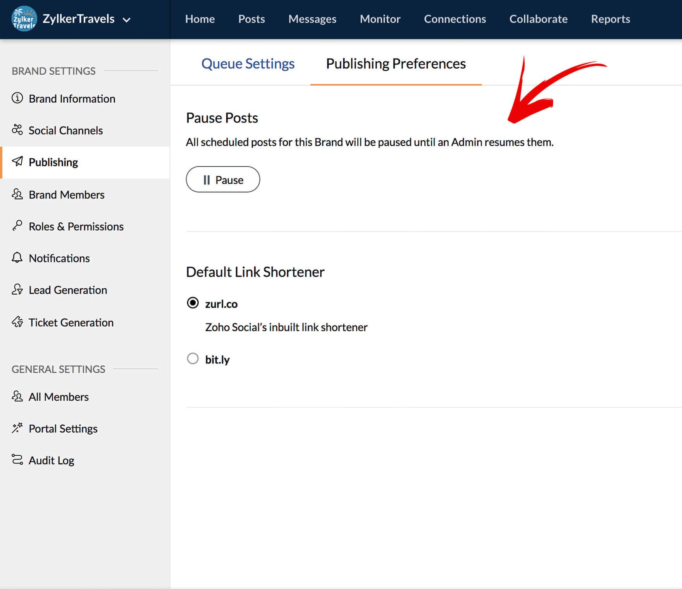Click the zurl.co label text
The width and height of the screenshot is (682, 589).
(221, 304)
